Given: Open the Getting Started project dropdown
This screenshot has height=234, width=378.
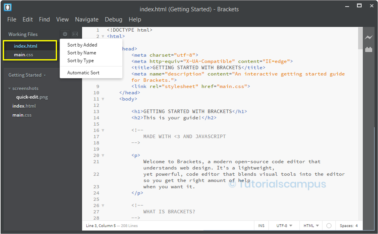Looking at the screenshot, I should coord(27,75).
